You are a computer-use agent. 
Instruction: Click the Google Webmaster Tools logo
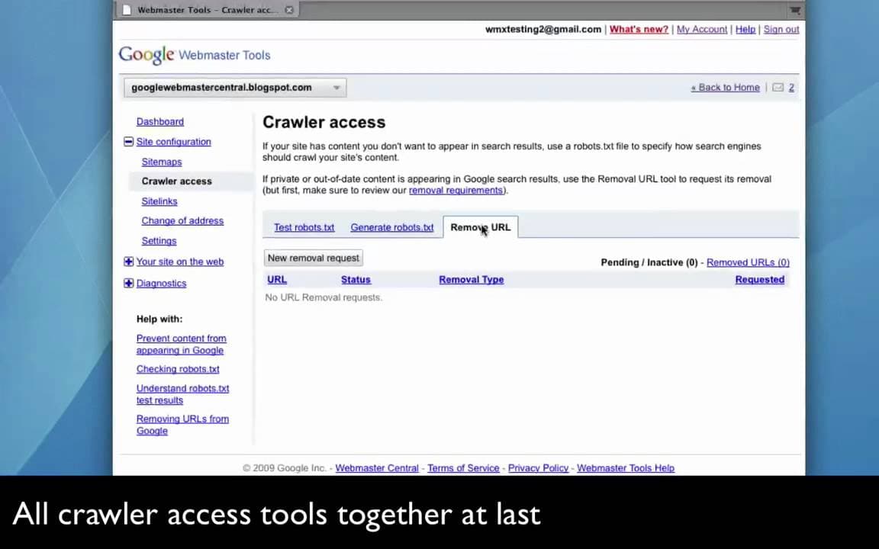[x=195, y=55]
